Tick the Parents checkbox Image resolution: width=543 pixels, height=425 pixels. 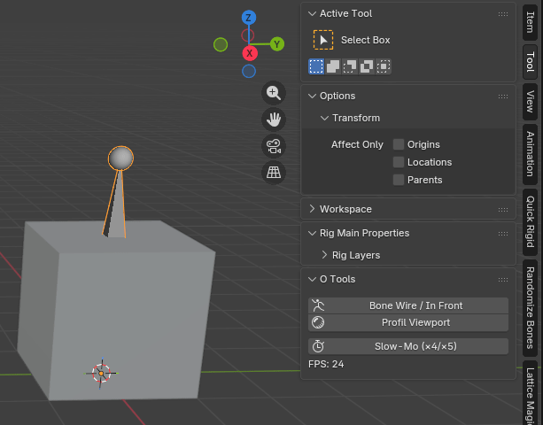pos(399,180)
